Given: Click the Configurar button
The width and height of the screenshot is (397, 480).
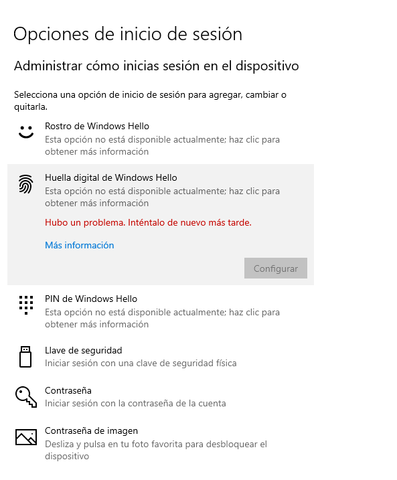Looking at the screenshot, I should tap(275, 268).
